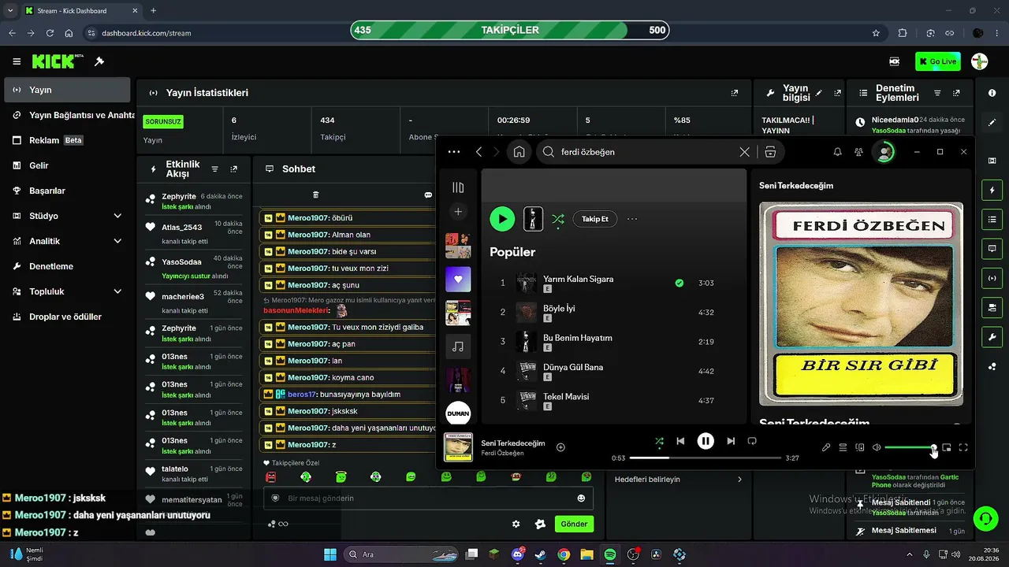
Task: Enter Spotify full screen mode
Action: pos(963,447)
